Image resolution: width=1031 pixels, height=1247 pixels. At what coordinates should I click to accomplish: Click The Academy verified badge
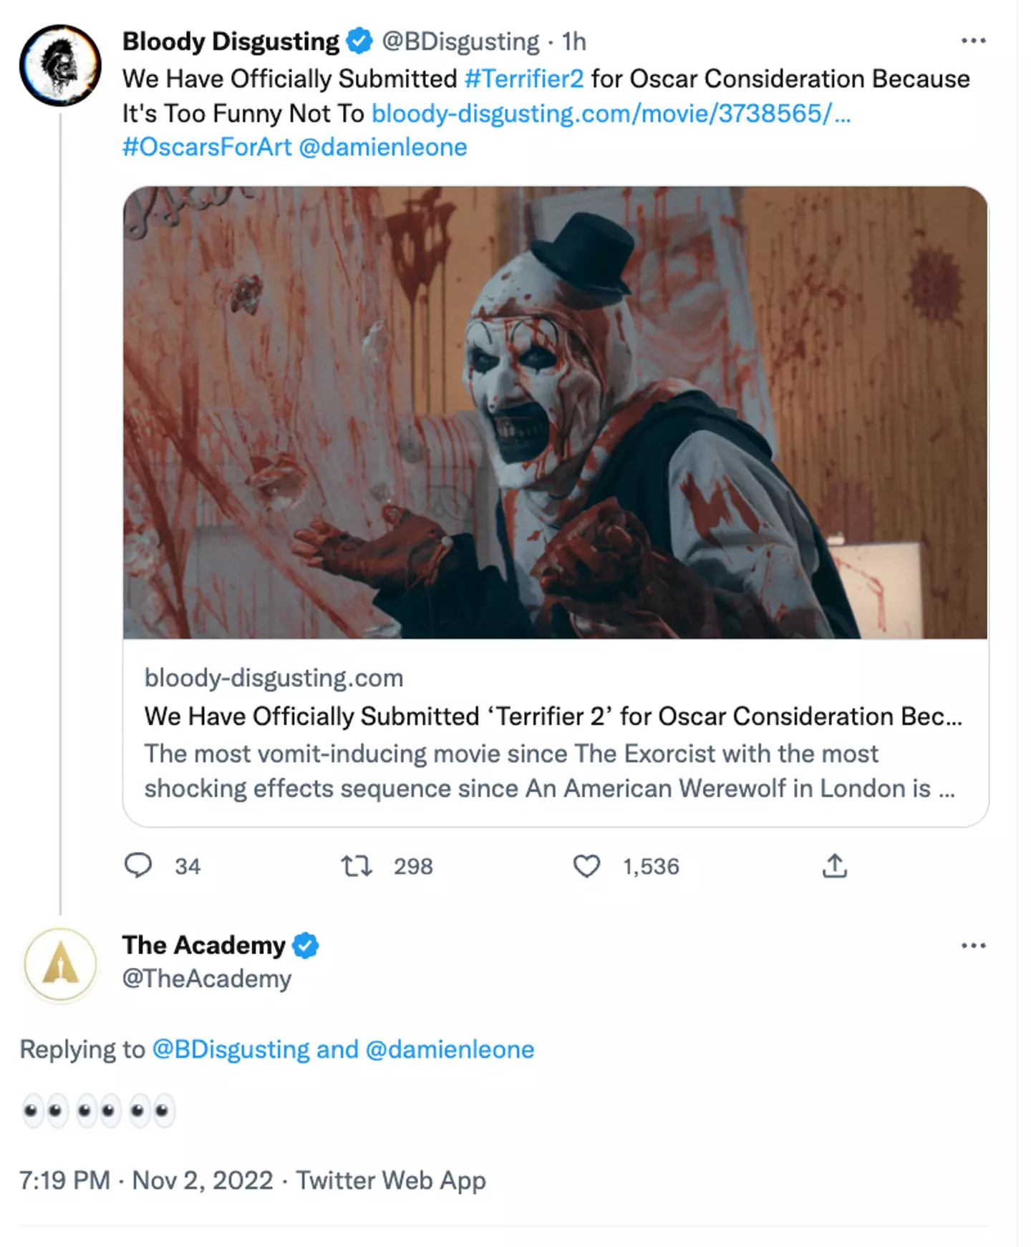click(x=306, y=946)
